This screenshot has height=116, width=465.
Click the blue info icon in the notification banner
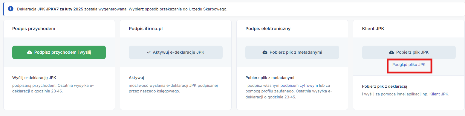tap(11, 9)
